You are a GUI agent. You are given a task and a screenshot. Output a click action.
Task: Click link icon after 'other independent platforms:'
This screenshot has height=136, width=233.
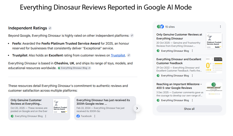click(132, 35)
